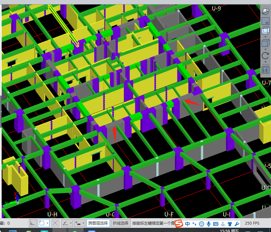271x232 pixels.
Task: Open the Sogou skin shirt icon
Action: 230,224
